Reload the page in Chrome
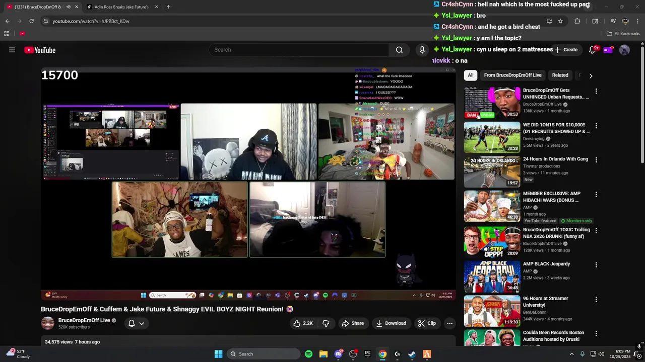The width and height of the screenshot is (645, 362). [x=31, y=21]
